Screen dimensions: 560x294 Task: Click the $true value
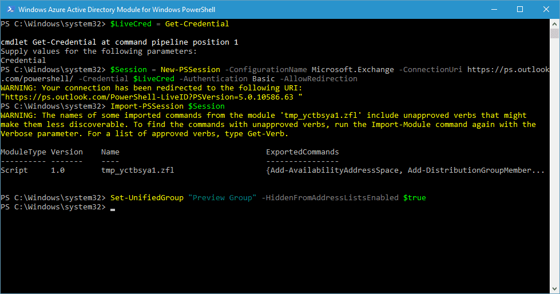(414, 198)
